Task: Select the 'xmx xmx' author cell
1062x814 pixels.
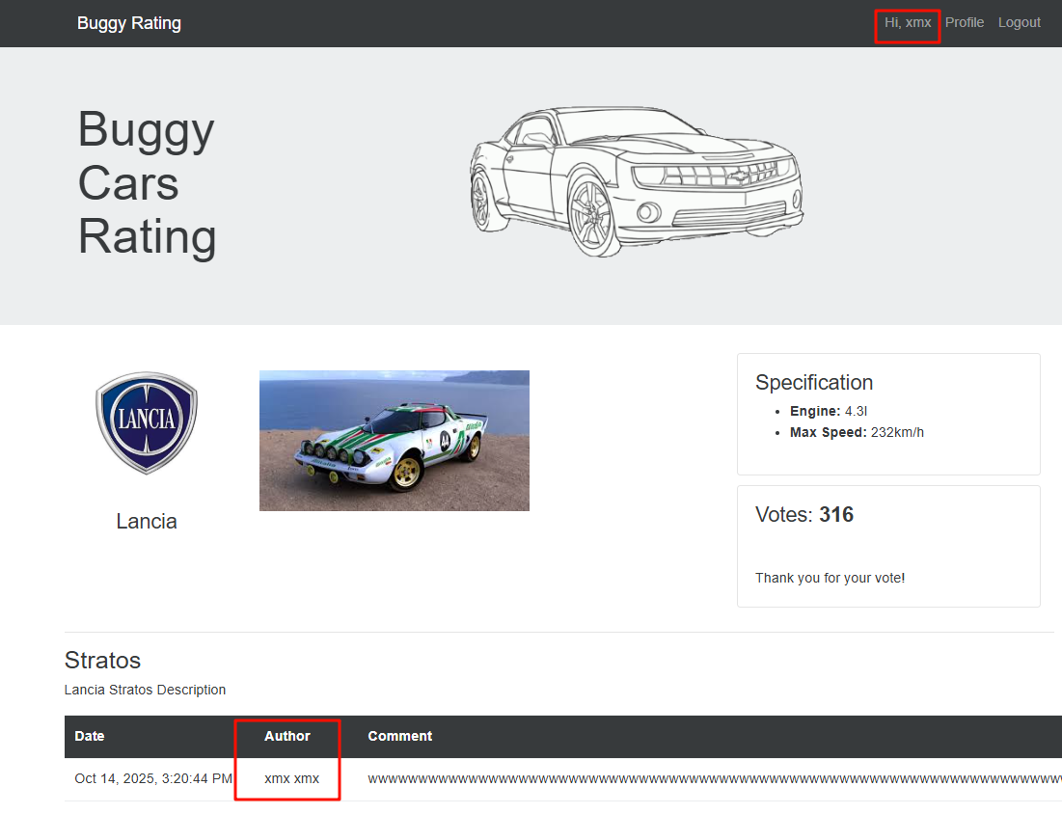Action: [x=291, y=778]
